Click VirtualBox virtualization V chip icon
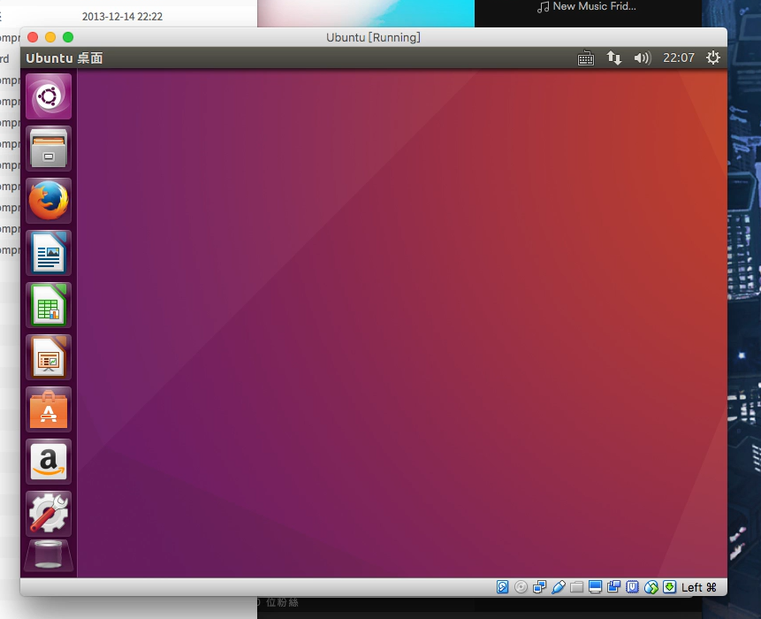This screenshot has width=761, height=619. (x=632, y=587)
